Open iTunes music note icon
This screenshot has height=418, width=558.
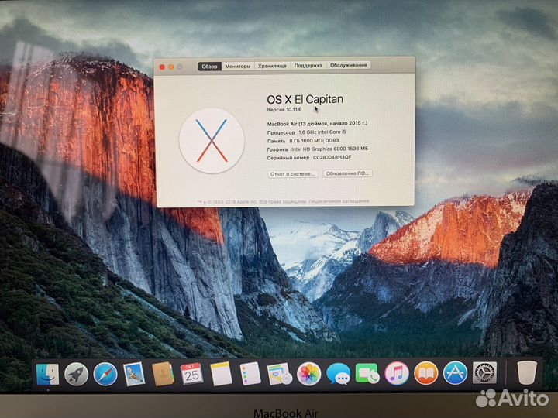coord(397,374)
